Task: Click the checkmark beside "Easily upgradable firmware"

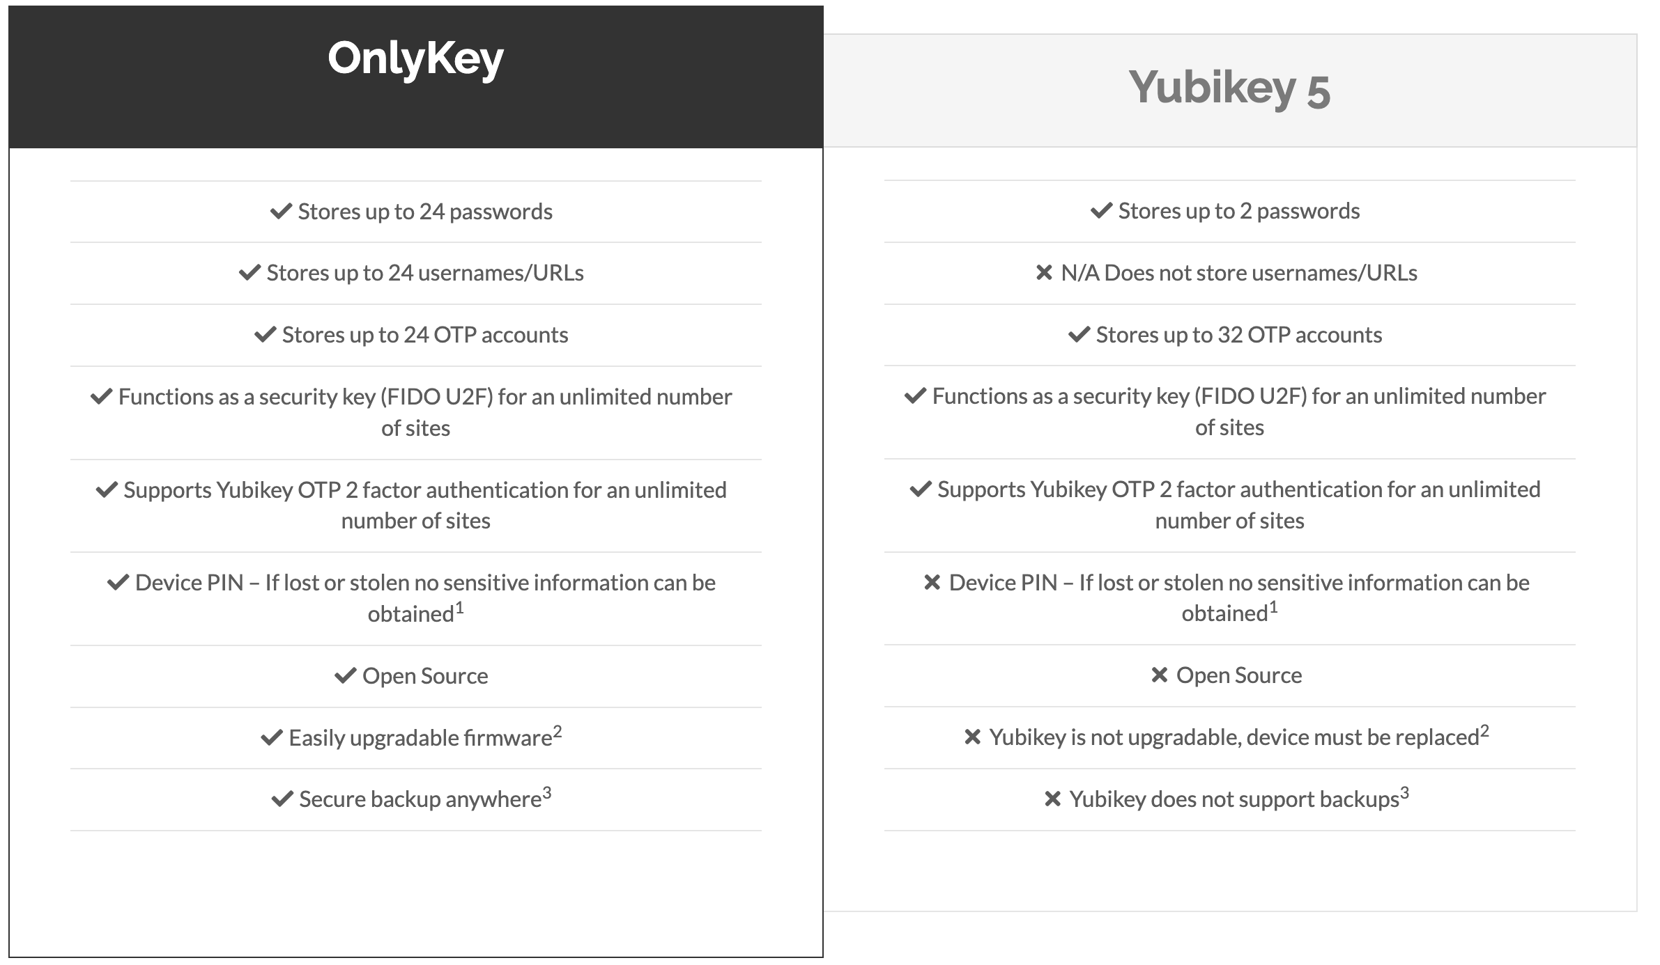Action: click(x=271, y=737)
